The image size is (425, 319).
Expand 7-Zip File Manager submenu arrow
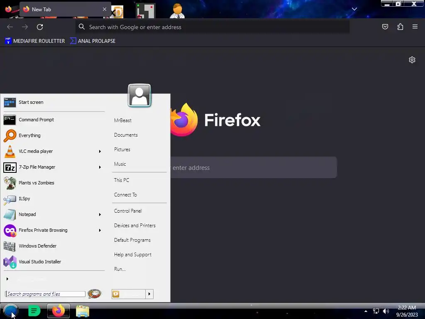coord(100,167)
